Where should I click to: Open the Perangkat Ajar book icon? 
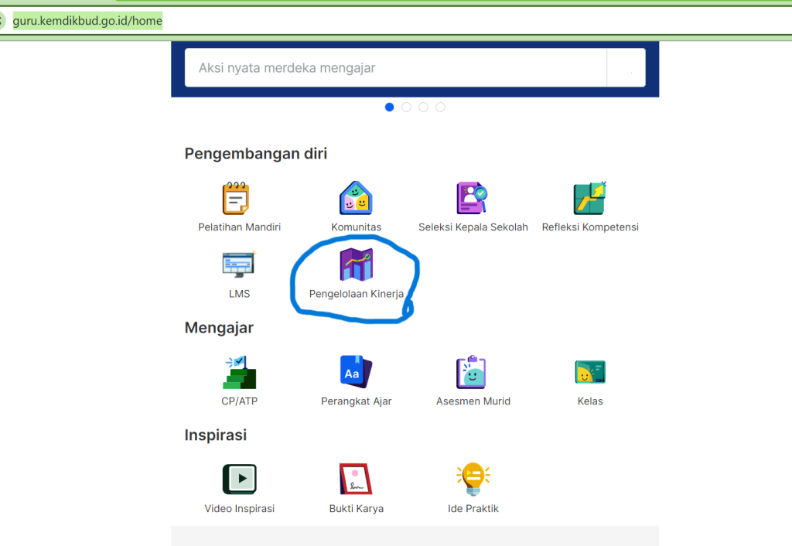(356, 372)
